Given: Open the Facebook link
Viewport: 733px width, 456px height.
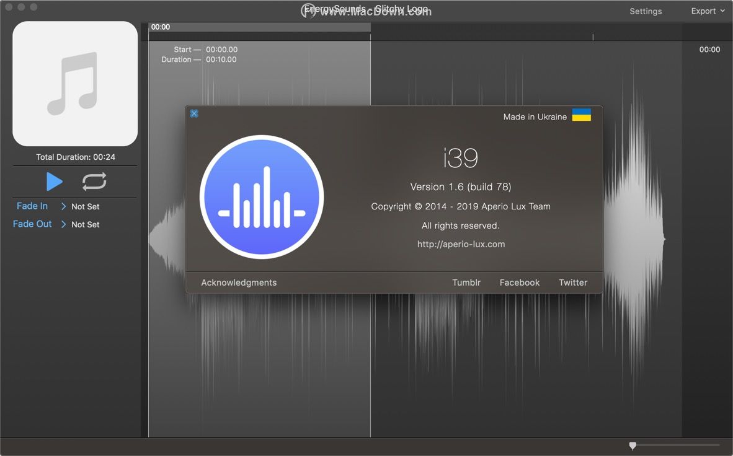Looking at the screenshot, I should coord(520,283).
